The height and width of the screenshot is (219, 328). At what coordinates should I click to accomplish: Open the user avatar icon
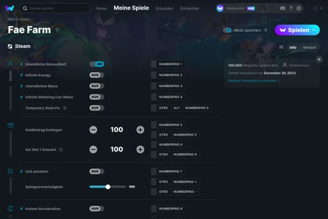click(x=220, y=8)
